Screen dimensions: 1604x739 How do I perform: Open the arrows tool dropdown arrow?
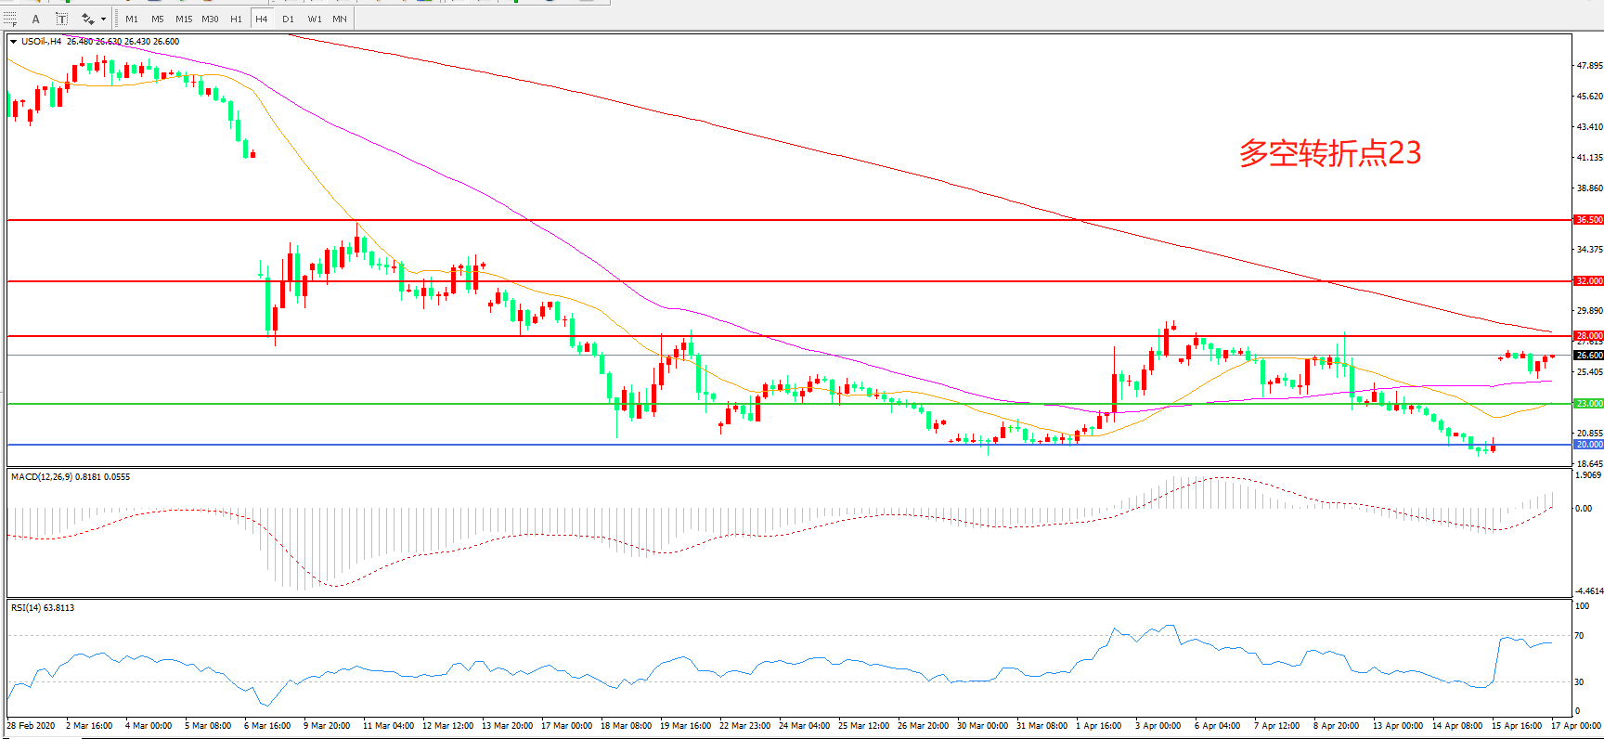tap(103, 19)
